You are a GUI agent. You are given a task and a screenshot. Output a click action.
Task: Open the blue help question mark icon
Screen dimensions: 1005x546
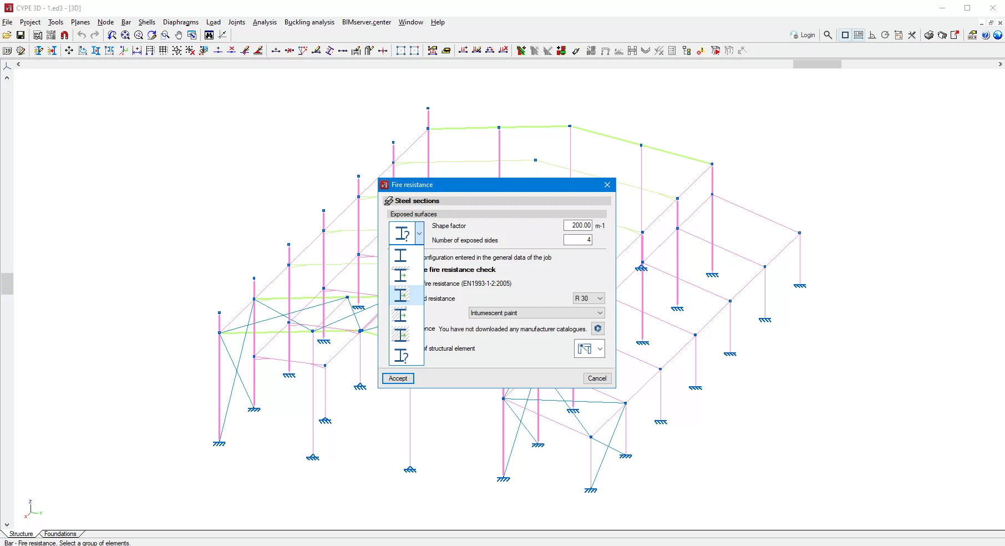986,35
